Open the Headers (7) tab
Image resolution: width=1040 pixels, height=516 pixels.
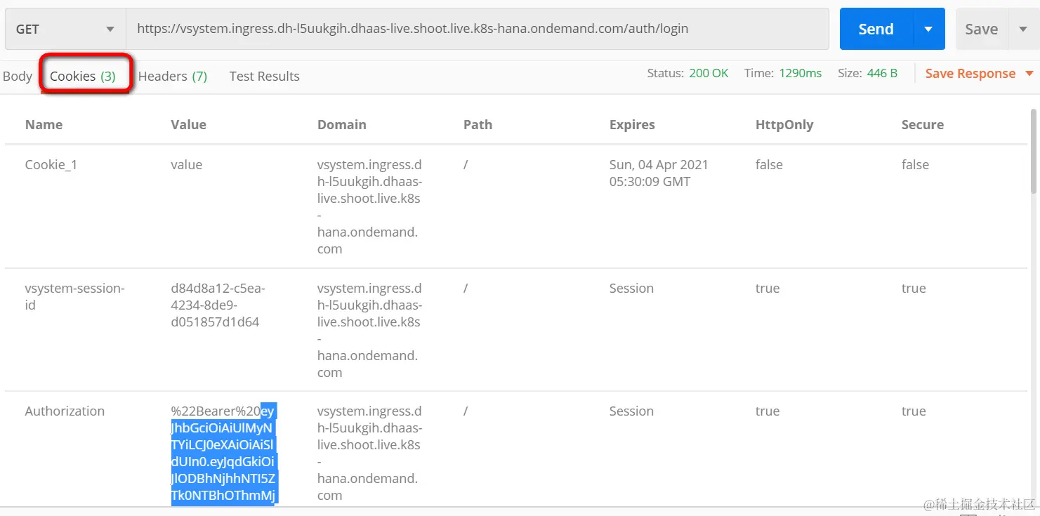click(x=173, y=76)
